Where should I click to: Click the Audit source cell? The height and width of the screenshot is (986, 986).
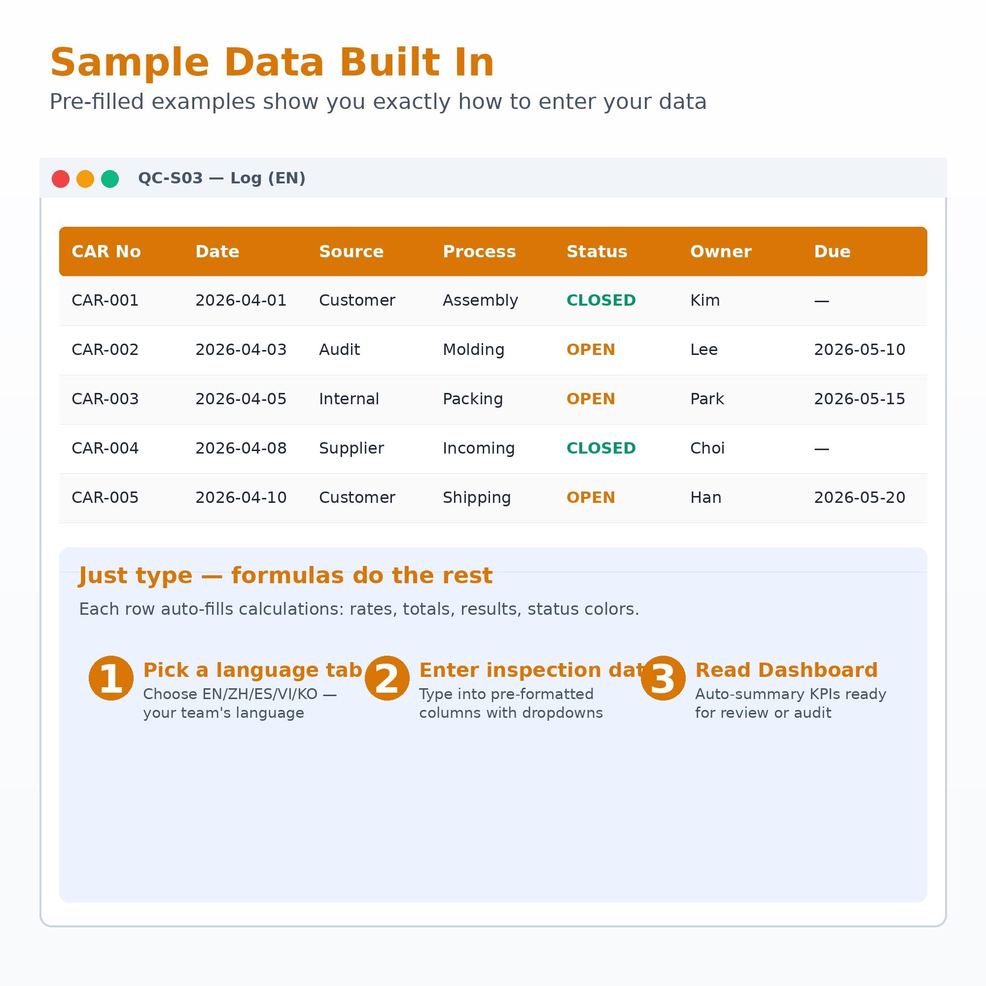[339, 350]
